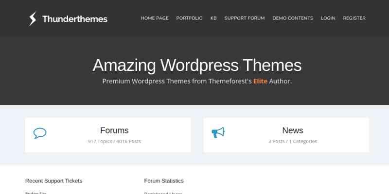
Task: Select Demo Contents in the top menu
Action: click(293, 18)
